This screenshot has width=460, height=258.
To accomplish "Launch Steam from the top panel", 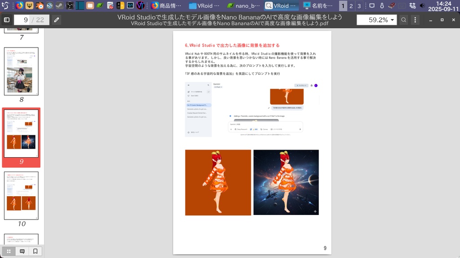I will (60, 6).
